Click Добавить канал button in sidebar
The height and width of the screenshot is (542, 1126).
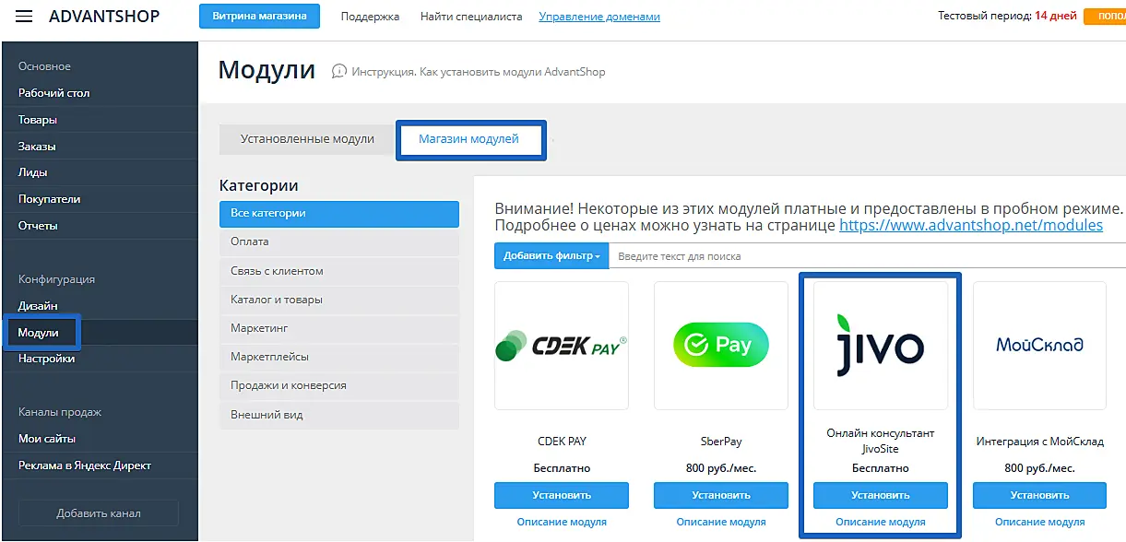(99, 513)
